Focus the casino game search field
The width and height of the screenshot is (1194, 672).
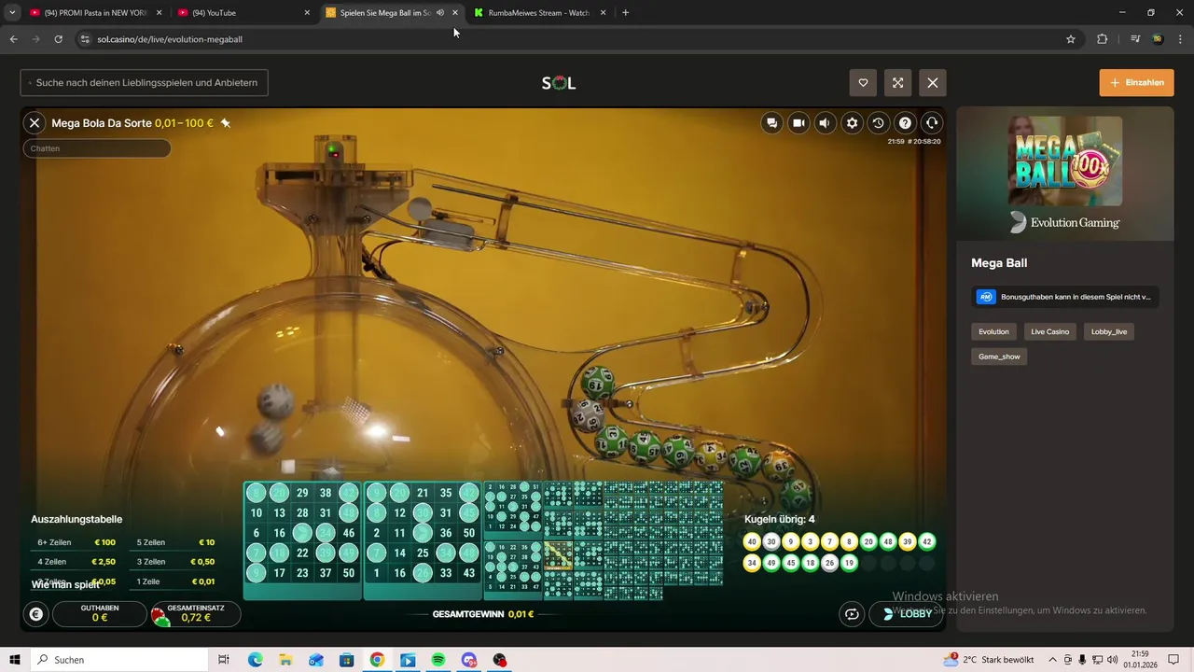[x=145, y=83]
